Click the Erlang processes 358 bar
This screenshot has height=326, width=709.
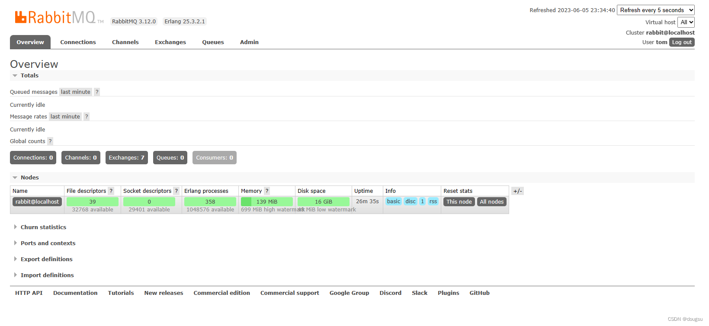point(210,202)
